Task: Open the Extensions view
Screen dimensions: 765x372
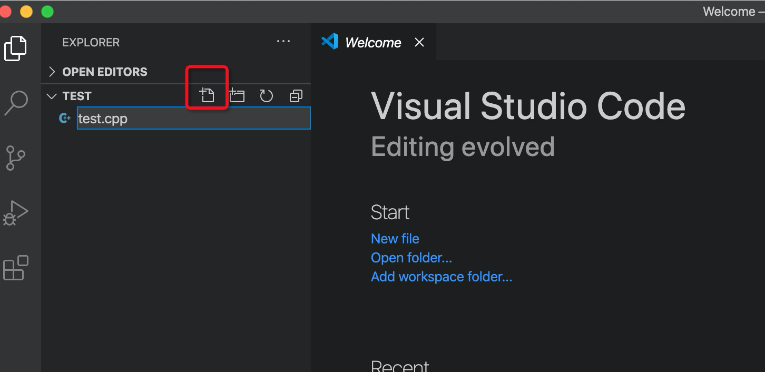Action: [x=15, y=268]
